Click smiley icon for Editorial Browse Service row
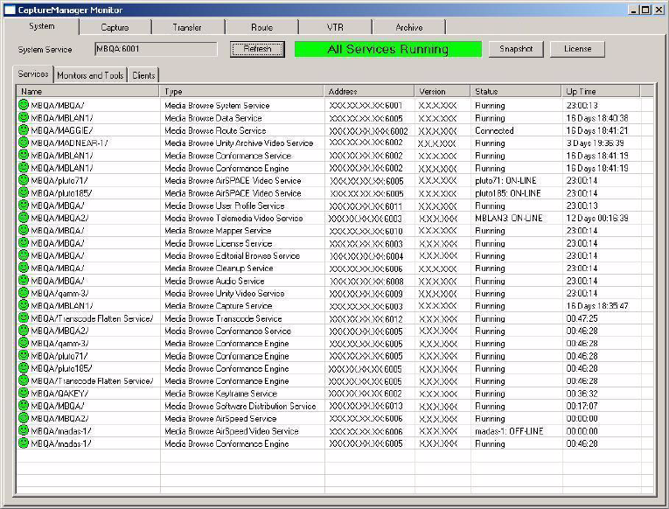Image resolution: width=669 pixels, height=509 pixels. tap(24, 254)
